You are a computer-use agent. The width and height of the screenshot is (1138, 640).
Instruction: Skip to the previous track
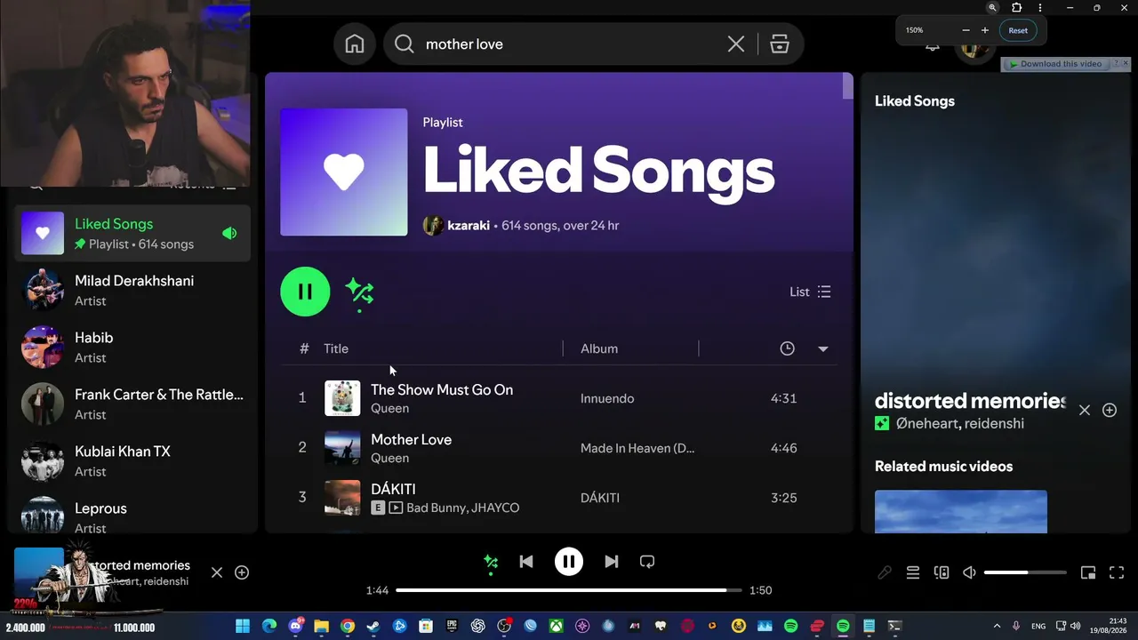pos(526,562)
